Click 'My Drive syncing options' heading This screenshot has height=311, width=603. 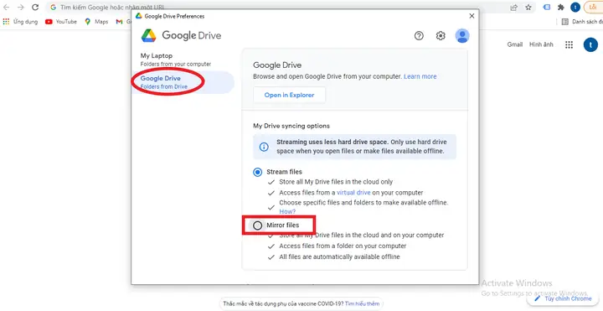click(291, 126)
